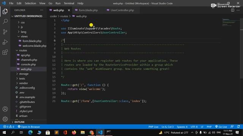The height and width of the screenshot is (136, 243).
Task: Click the errors and warnings status indicator
Action: (9, 127)
